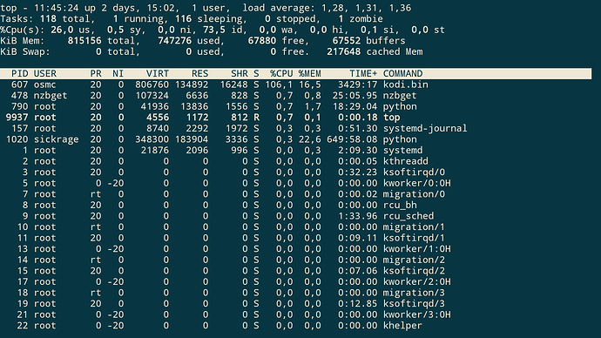Click the KiB Mem total value

(x=84, y=41)
